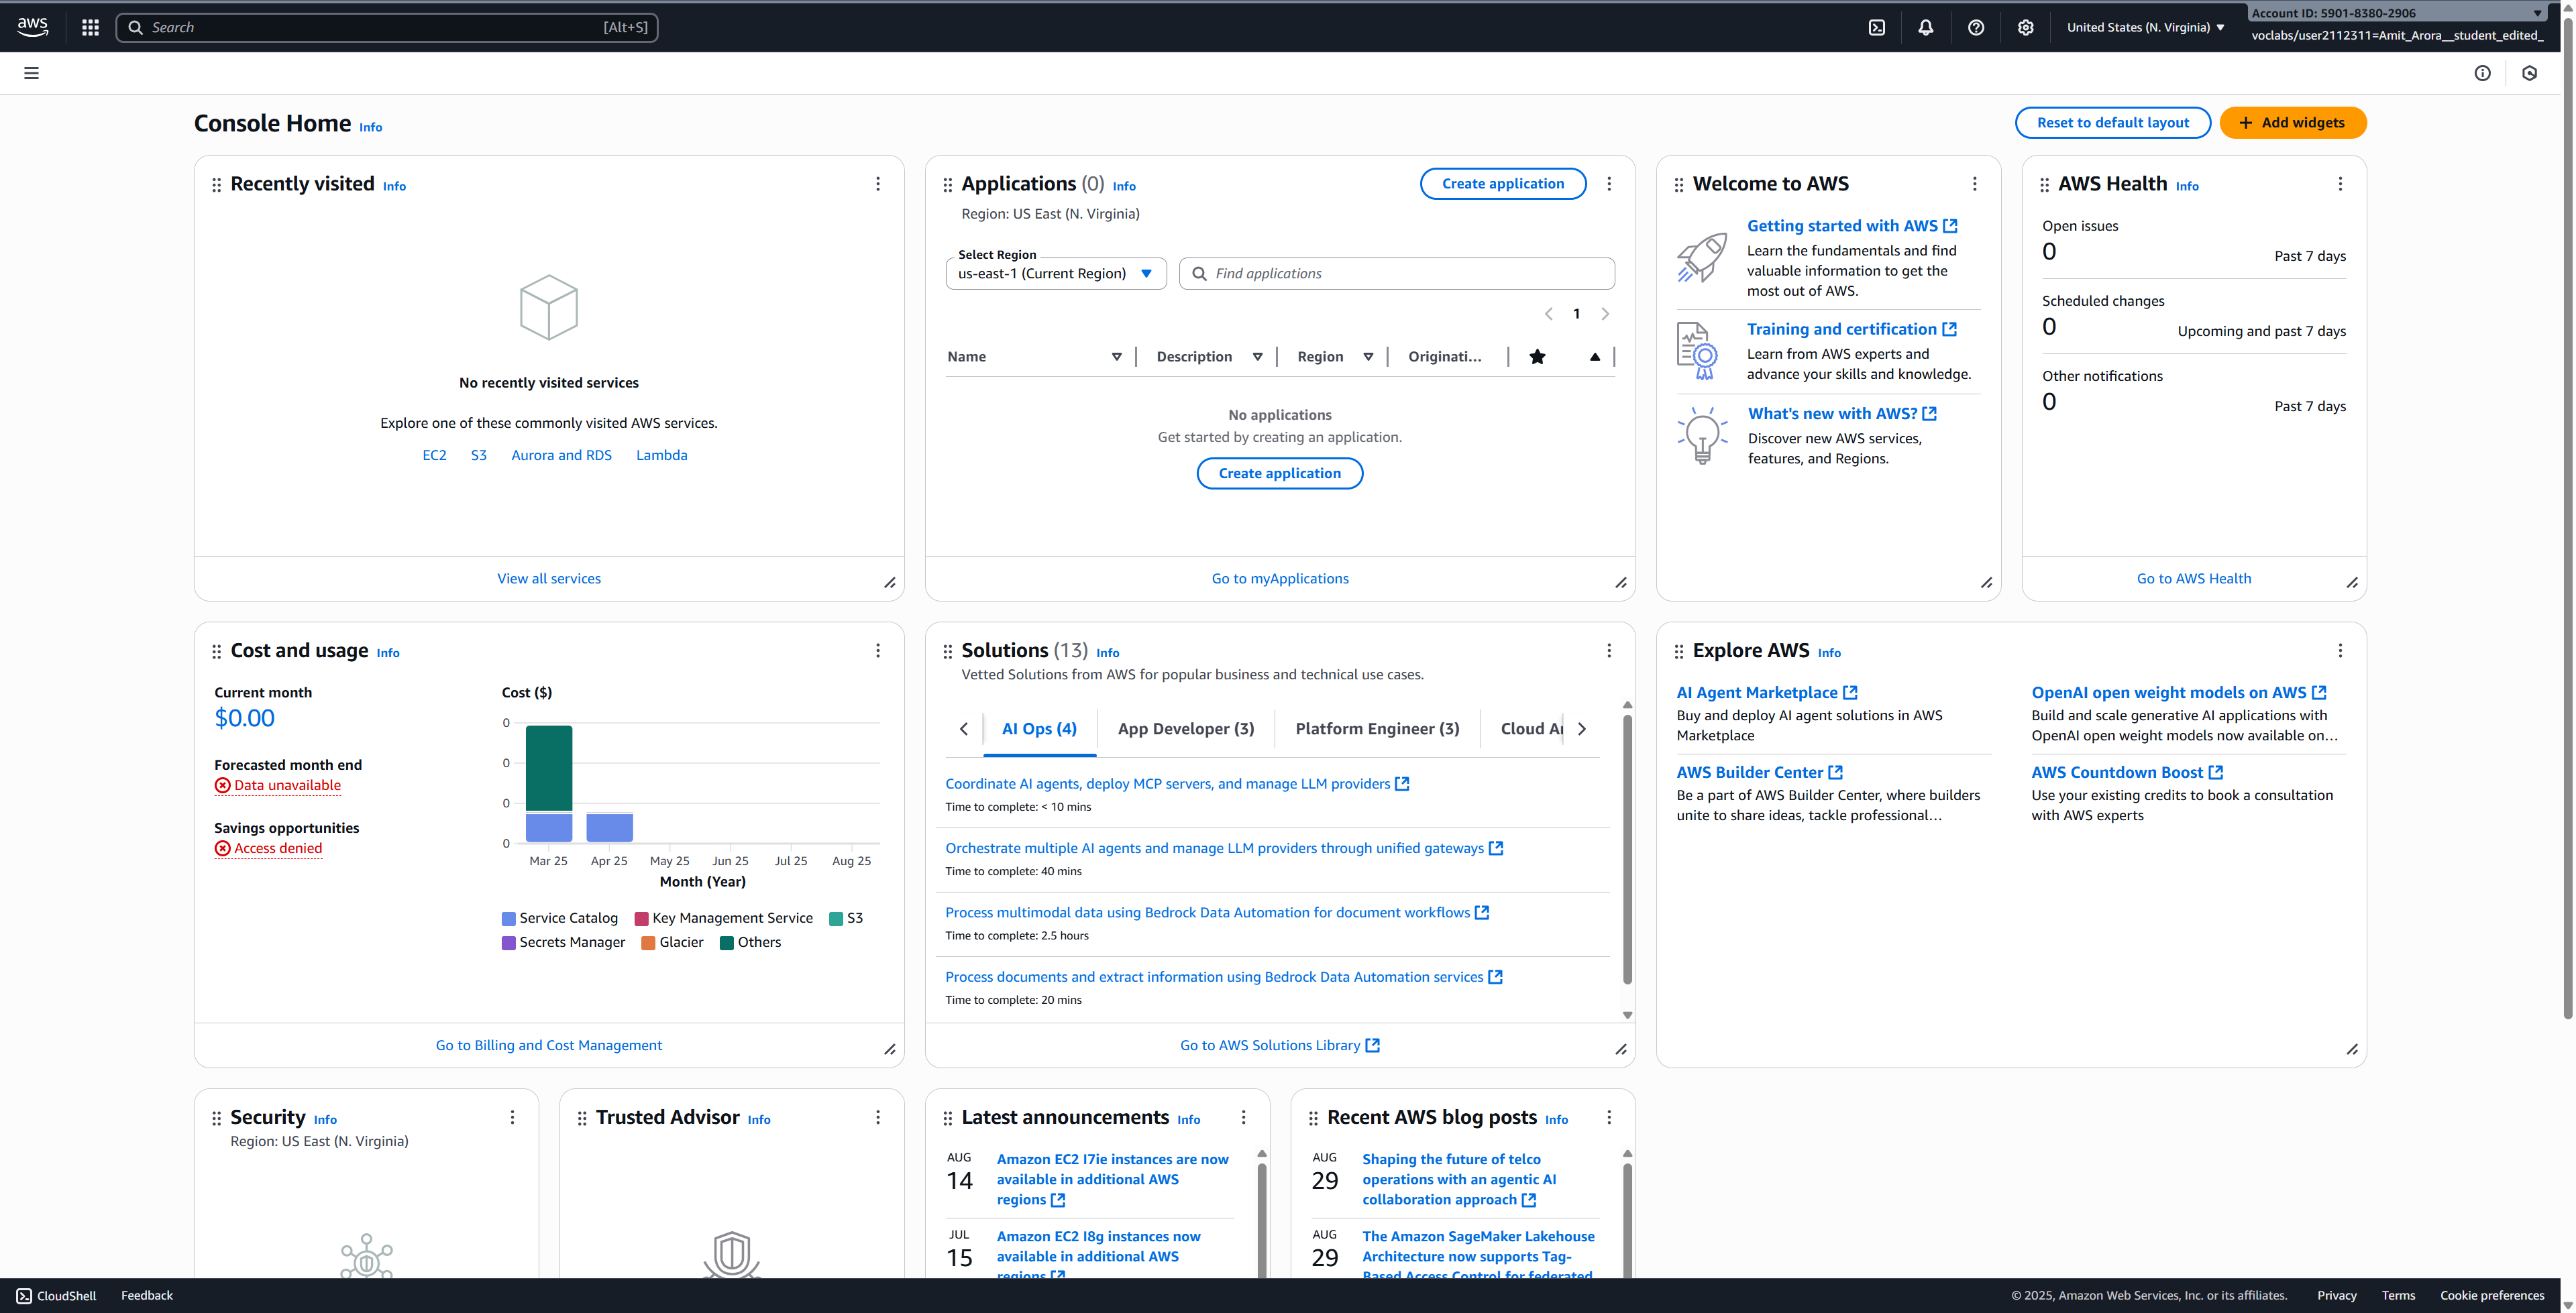The image size is (2576, 1313).
Task: Open Recently visited widget options menu
Action: click(x=878, y=184)
